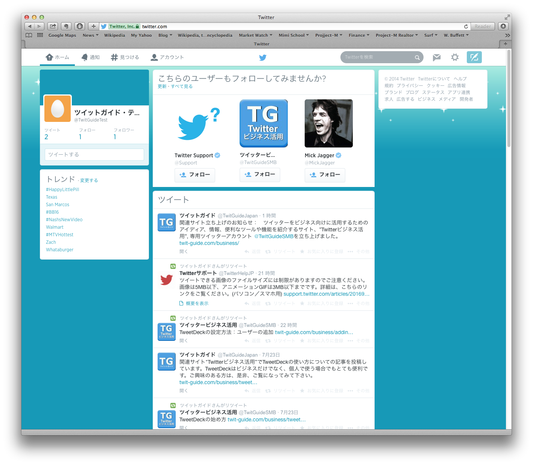This screenshot has width=533, height=465.
Task: Open direct messages envelope icon
Action: tap(436, 57)
